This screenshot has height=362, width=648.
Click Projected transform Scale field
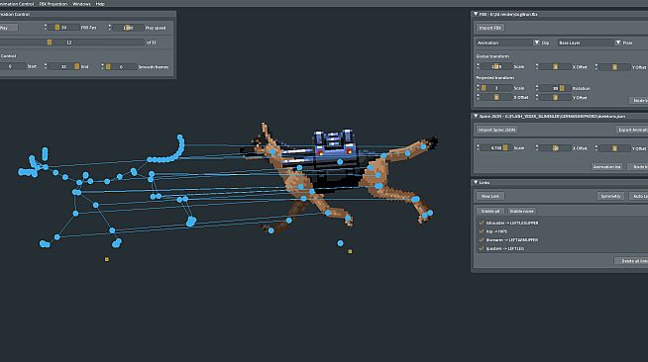(x=496, y=88)
